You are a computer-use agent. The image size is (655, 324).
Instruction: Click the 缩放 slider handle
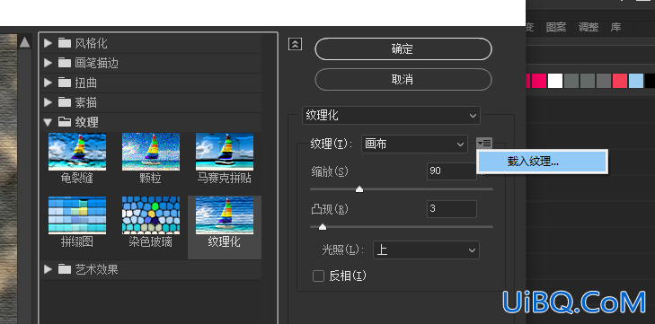point(359,189)
